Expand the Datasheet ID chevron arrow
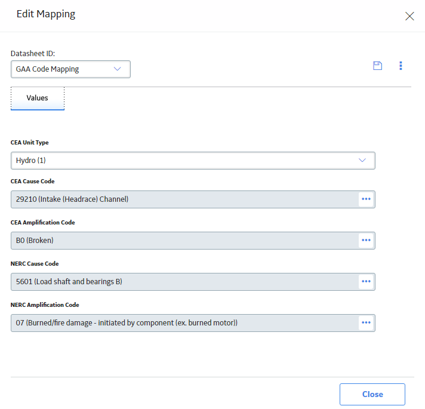425x409 pixels. point(117,69)
